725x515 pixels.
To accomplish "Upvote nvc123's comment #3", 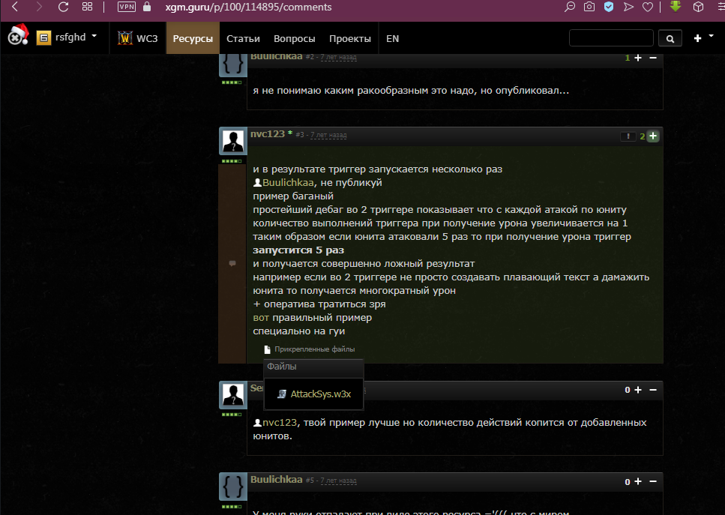I will pos(653,136).
